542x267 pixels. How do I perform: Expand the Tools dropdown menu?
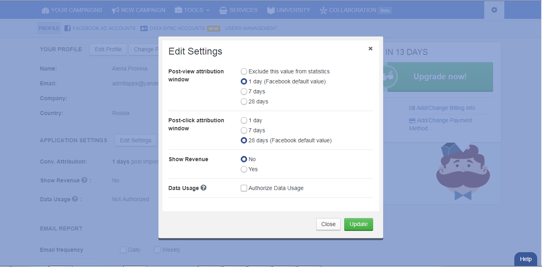click(192, 10)
